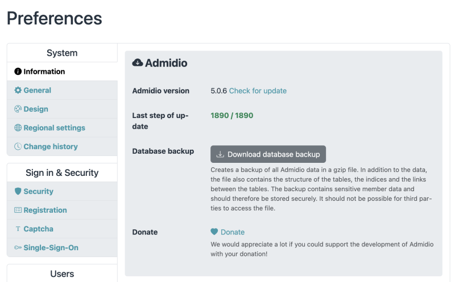Click the palette icon beside Design

(18, 109)
